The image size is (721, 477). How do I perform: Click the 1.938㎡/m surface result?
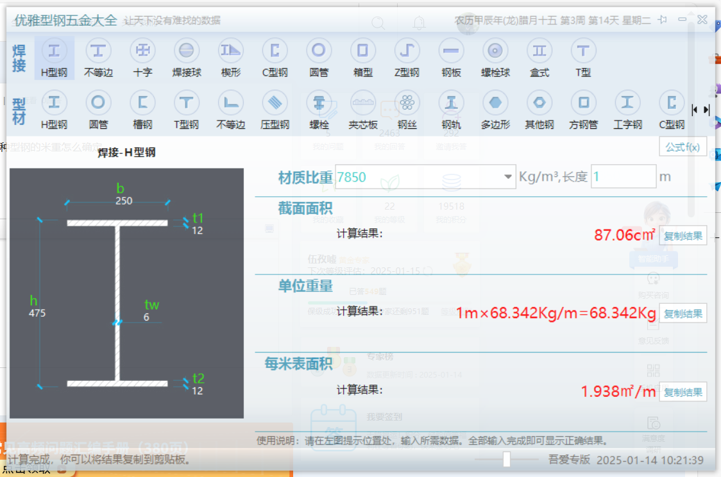pyautogui.click(x=618, y=391)
